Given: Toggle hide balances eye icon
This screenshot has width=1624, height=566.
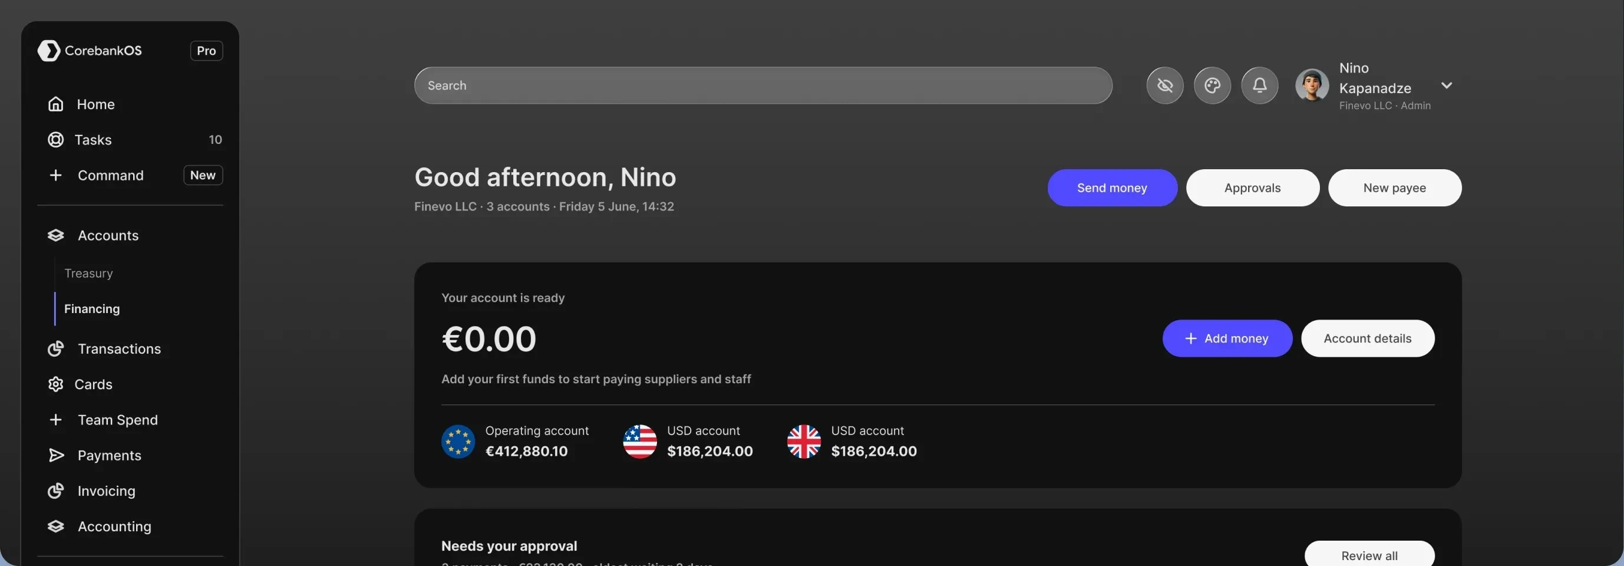Looking at the screenshot, I should [x=1164, y=85].
